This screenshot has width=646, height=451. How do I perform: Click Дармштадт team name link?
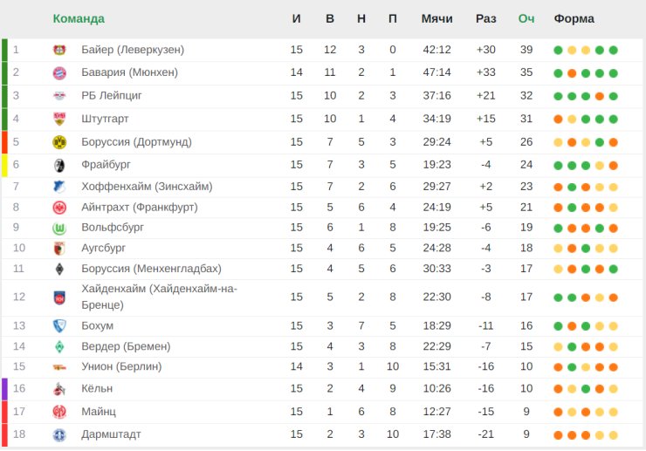[111, 434]
